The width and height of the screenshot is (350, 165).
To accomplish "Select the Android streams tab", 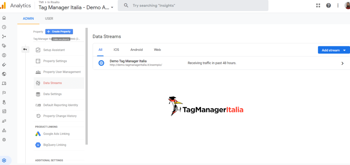I will [137, 50].
